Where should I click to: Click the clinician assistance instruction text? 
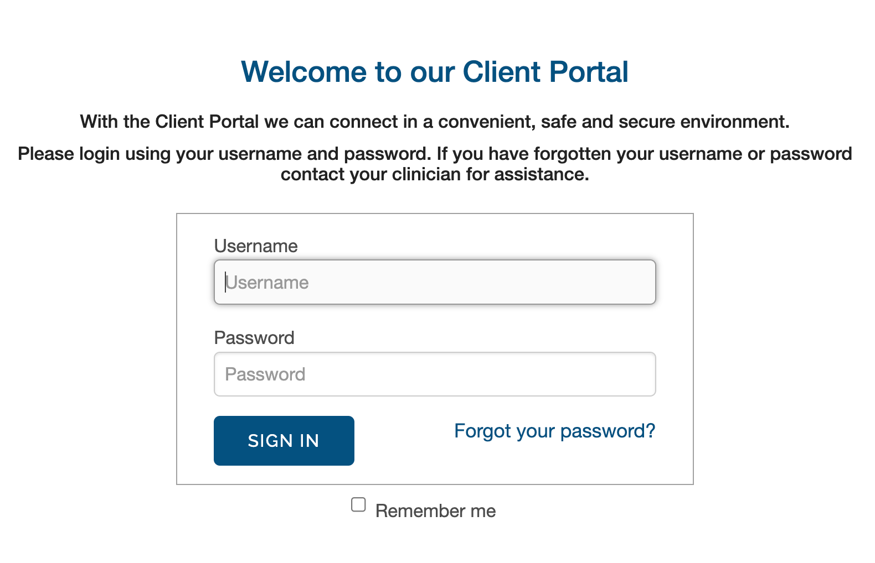(435, 164)
